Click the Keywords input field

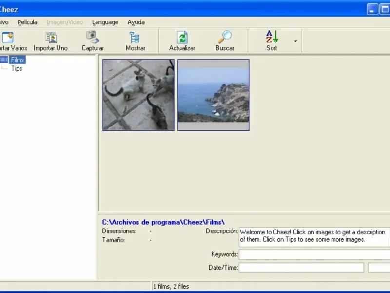[314, 254]
